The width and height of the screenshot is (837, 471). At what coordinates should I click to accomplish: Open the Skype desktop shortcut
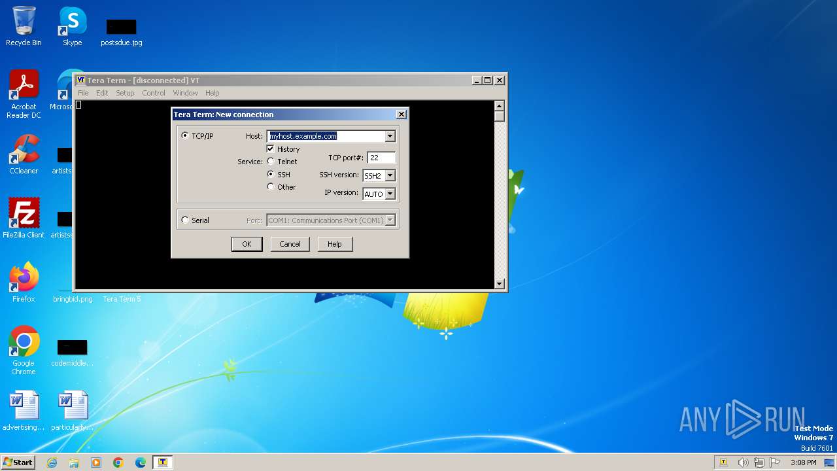click(x=73, y=26)
